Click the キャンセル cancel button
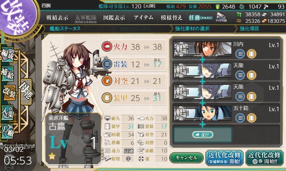This screenshot has height=171, width=286. [186, 157]
